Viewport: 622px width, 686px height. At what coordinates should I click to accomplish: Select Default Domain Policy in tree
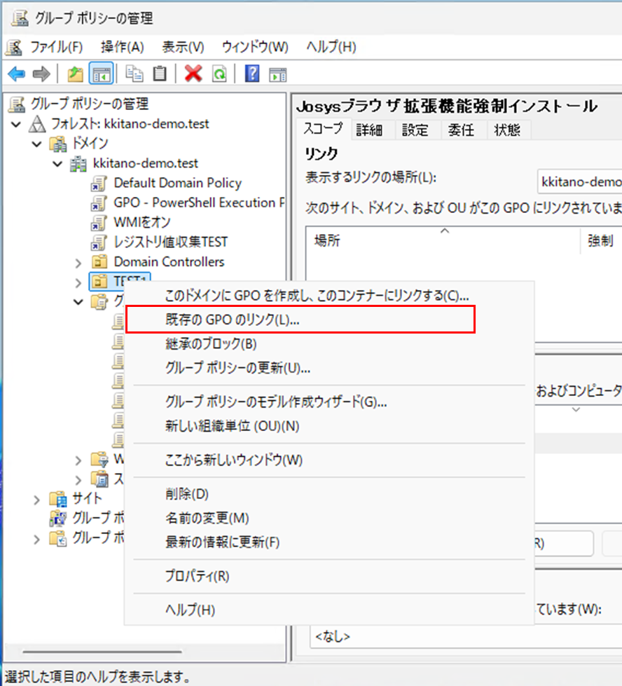177,183
